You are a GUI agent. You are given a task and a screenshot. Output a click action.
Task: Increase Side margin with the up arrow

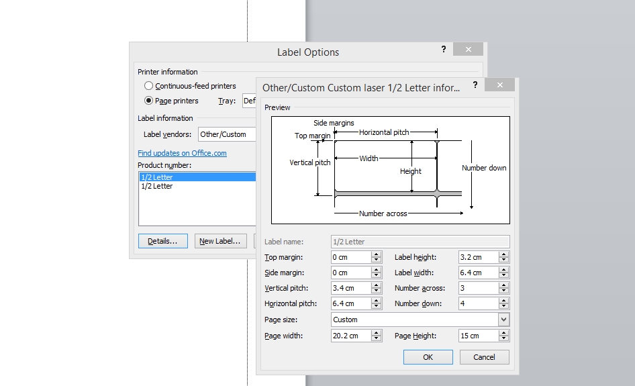pyautogui.click(x=376, y=270)
